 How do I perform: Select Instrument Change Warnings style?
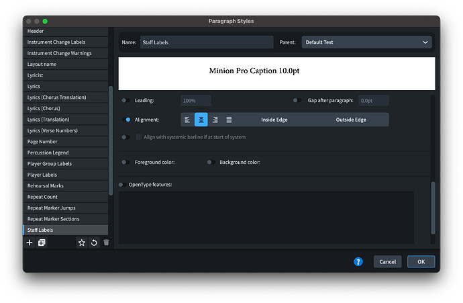tap(66, 53)
